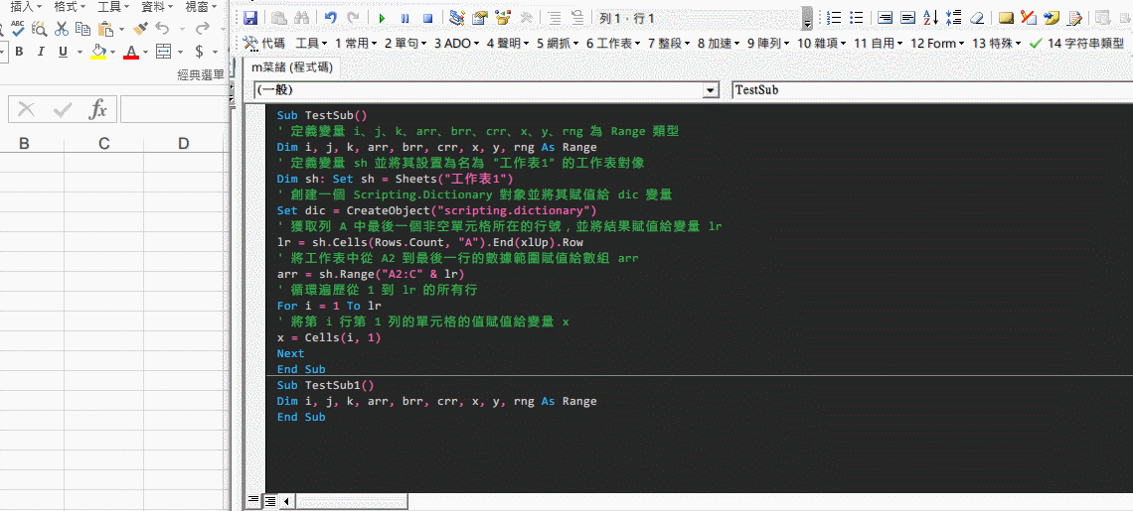Open the 5 網抓 menu
1133x511 pixels.
[558, 44]
